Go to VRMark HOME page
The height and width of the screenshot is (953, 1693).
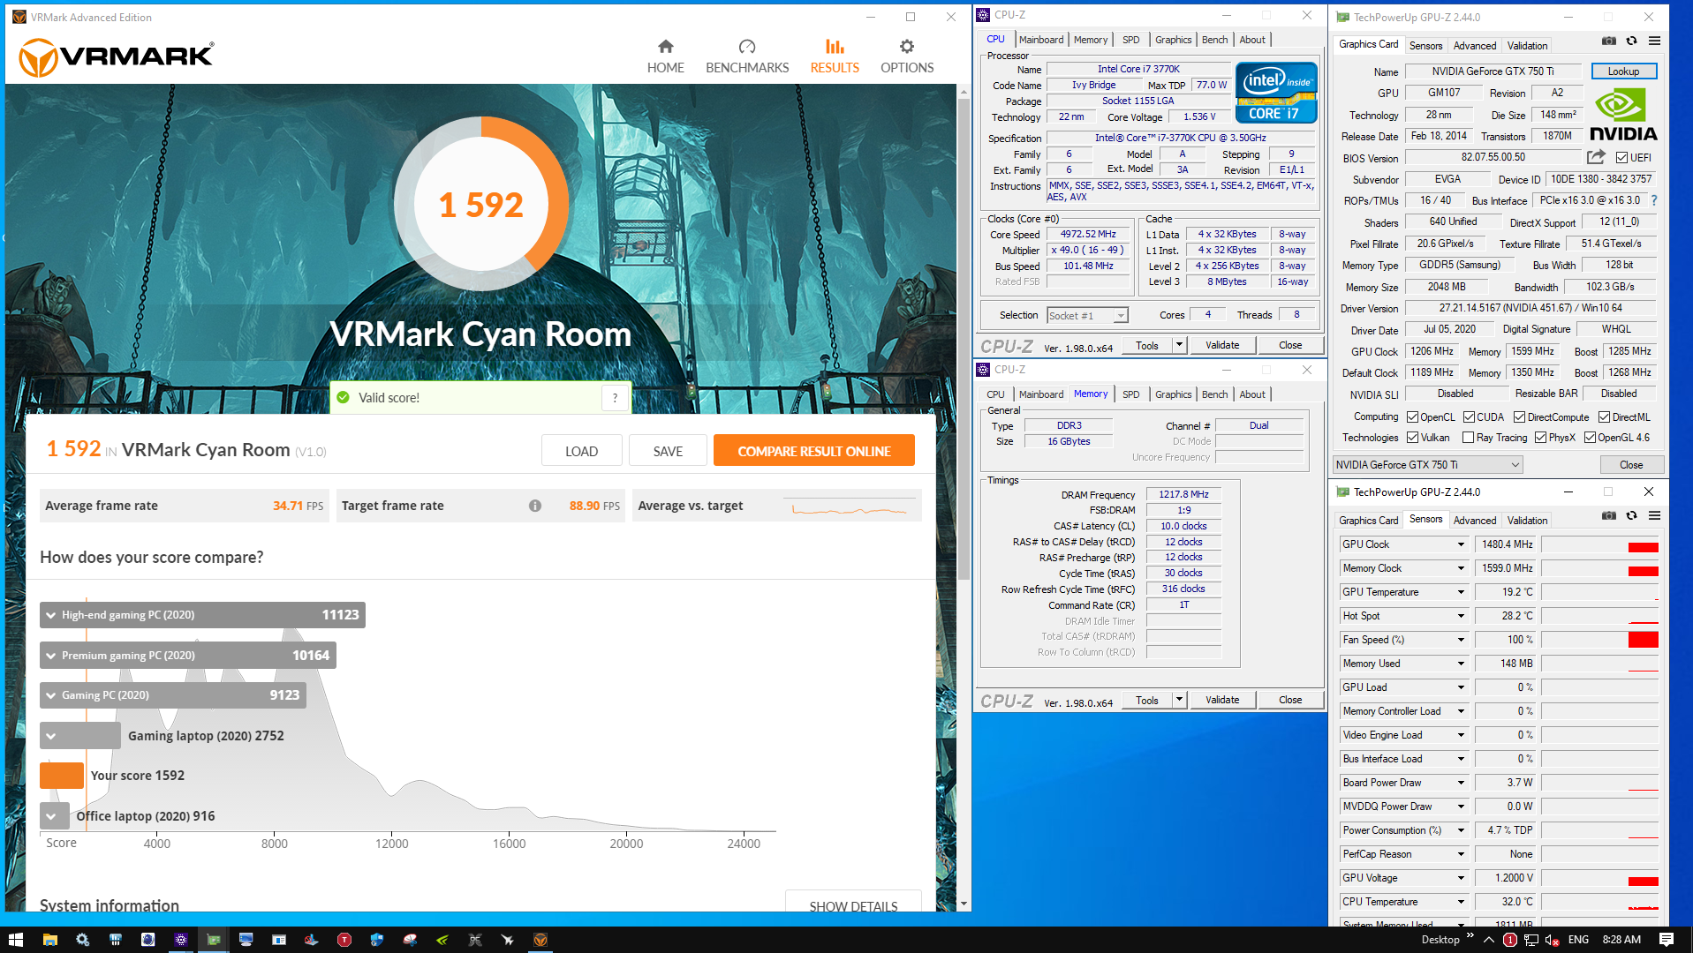[665, 56]
